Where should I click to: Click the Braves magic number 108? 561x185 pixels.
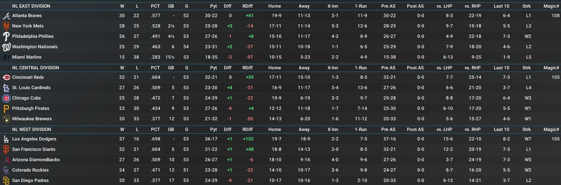pyautogui.click(x=556, y=16)
